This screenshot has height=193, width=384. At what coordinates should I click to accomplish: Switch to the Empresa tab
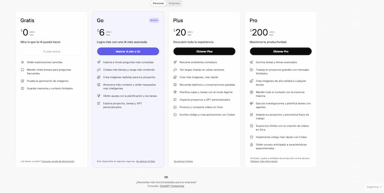coord(174,3)
